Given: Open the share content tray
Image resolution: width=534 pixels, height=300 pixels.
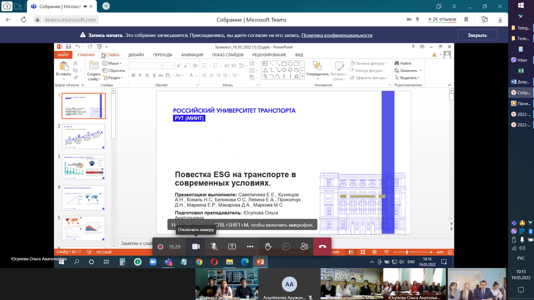Looking at the screenshot, I should point(232,247).
